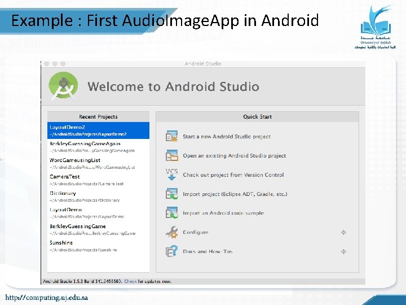Click the Import project Eclipse ADT icon

(x=171, y=194)
